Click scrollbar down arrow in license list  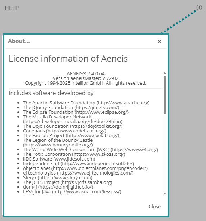point(165,194)
